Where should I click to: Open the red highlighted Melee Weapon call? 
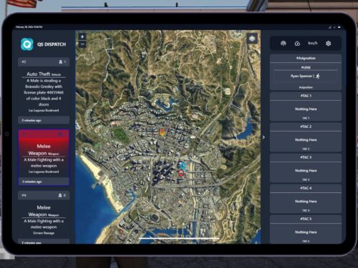coord(44,157)
